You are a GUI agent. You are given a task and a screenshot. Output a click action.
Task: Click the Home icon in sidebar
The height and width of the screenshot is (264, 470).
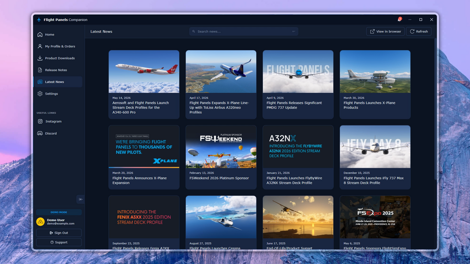pyautogui.click(x=40, y=34)
